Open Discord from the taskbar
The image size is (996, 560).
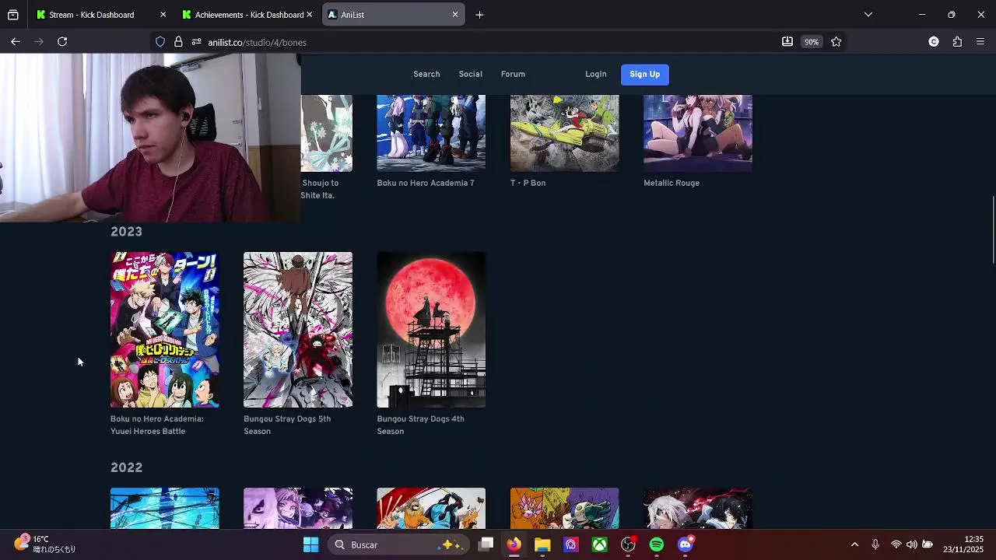(x=686, y=545)
